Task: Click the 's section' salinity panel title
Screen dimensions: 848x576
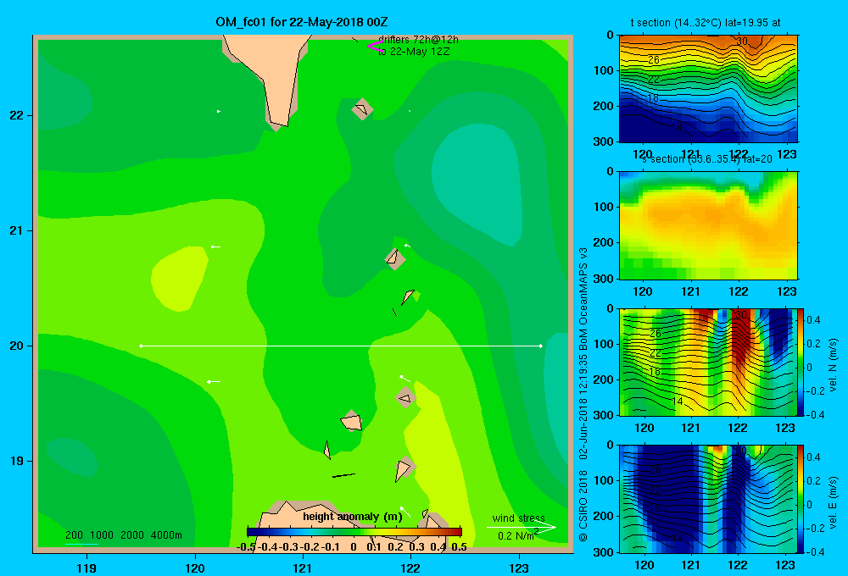Action: tap(706, 159)
